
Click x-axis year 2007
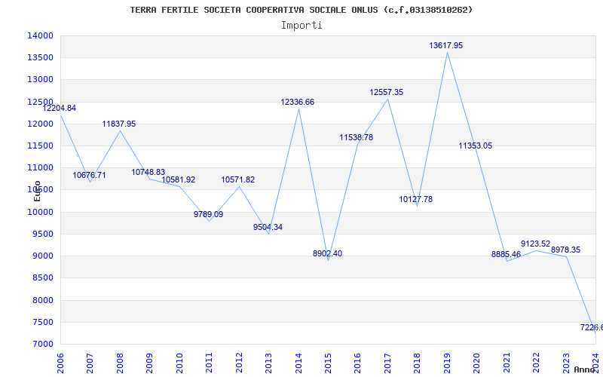click(90, 363)
